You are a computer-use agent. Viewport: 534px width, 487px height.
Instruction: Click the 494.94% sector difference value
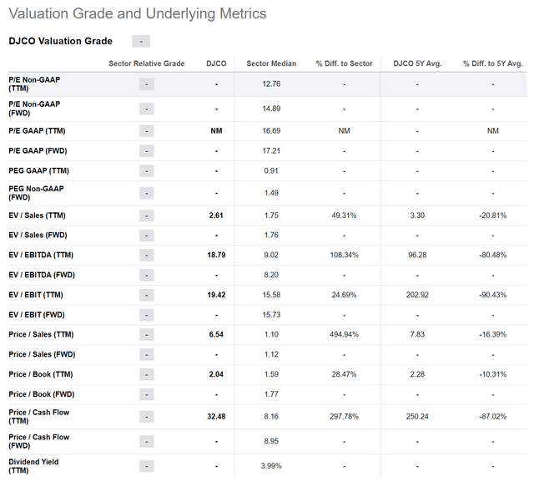pos(344,335)
